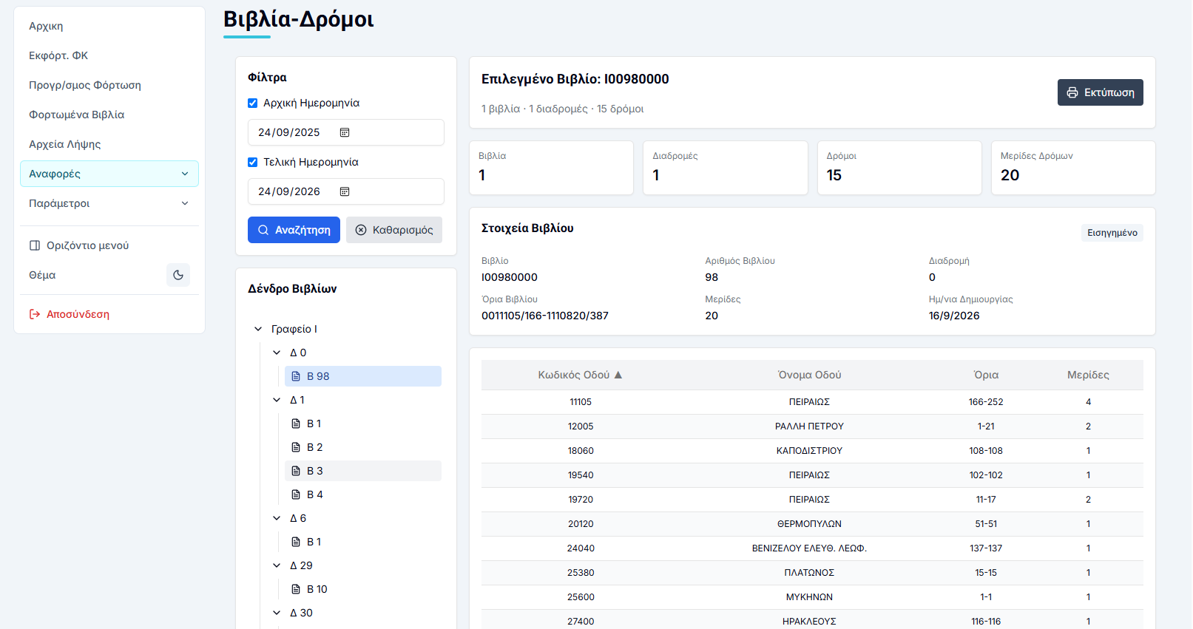Expand the Παράμετροι submenu

[x=109, y=203]
